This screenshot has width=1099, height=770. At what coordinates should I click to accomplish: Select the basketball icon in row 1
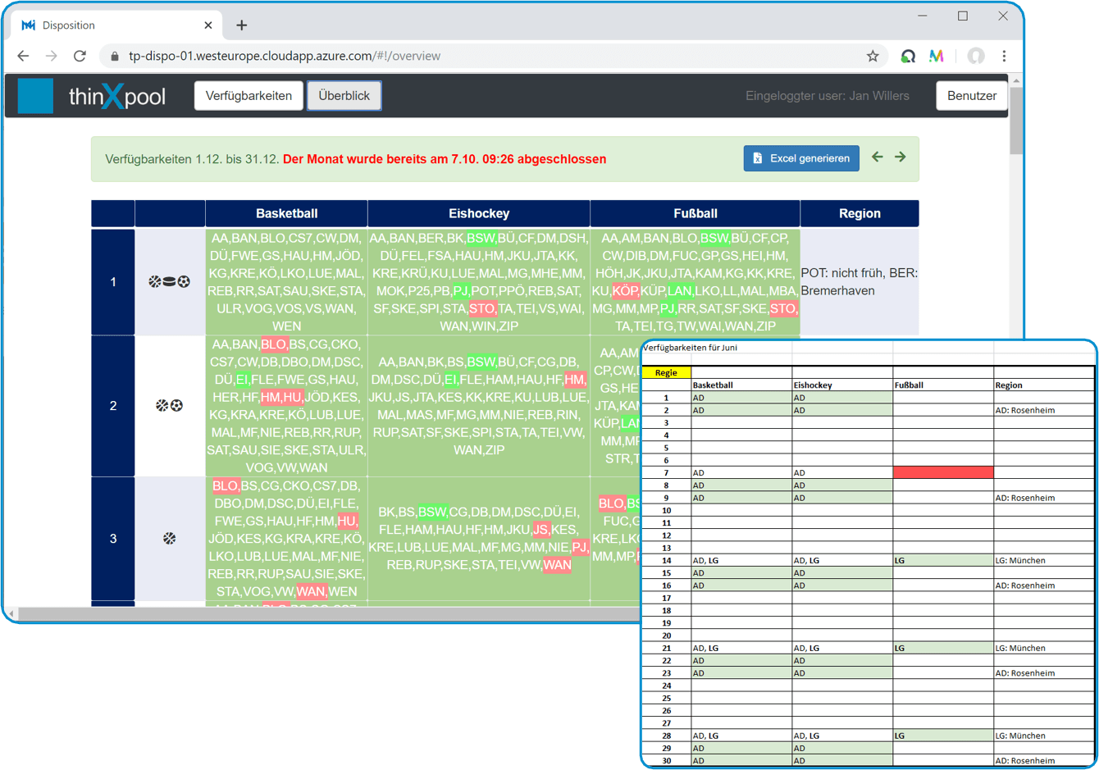[x=154, y=281]
